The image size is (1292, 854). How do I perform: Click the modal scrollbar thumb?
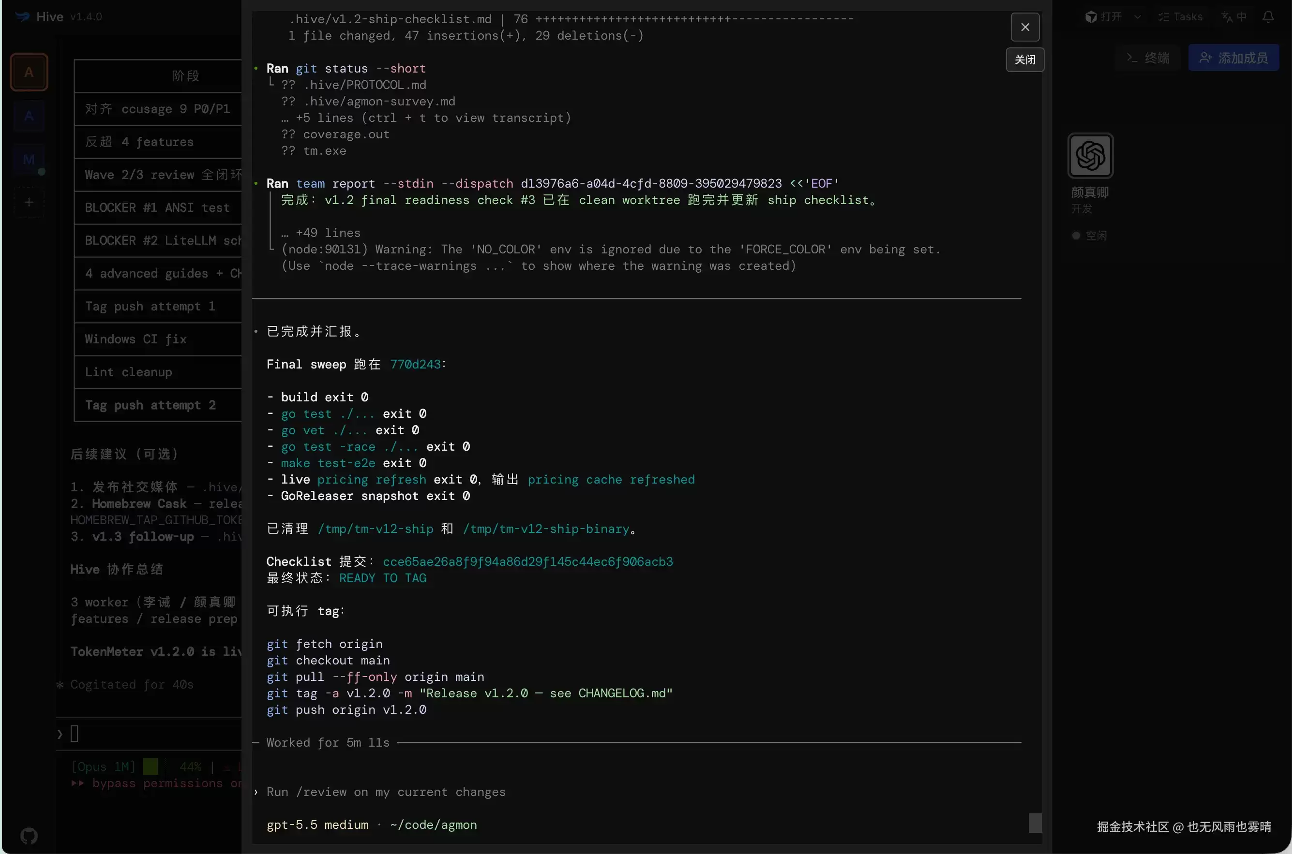pyautogui.click(x=1035, y=823)
